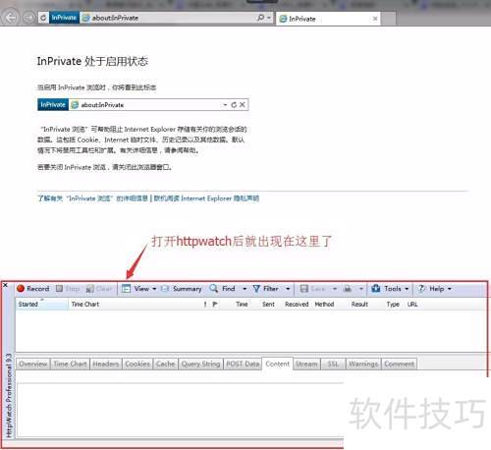Expand the Save dropdown arrow
Viewport: 491px width, 450px height.
(335, 289)
